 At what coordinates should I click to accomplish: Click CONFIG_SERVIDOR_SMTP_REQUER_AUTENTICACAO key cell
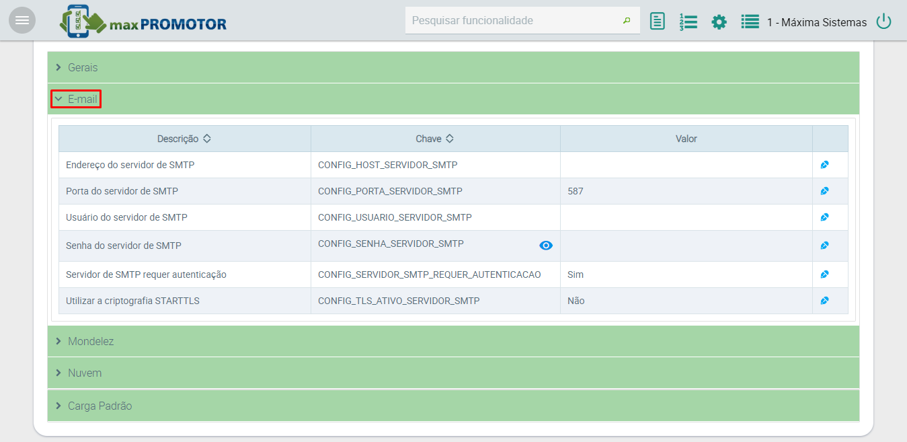point(436,274)
